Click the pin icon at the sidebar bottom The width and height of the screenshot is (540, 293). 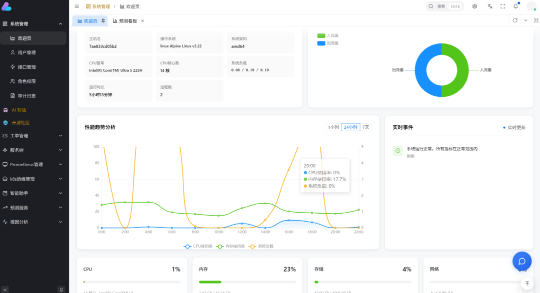pyautogui.click(x=61, y=290)
